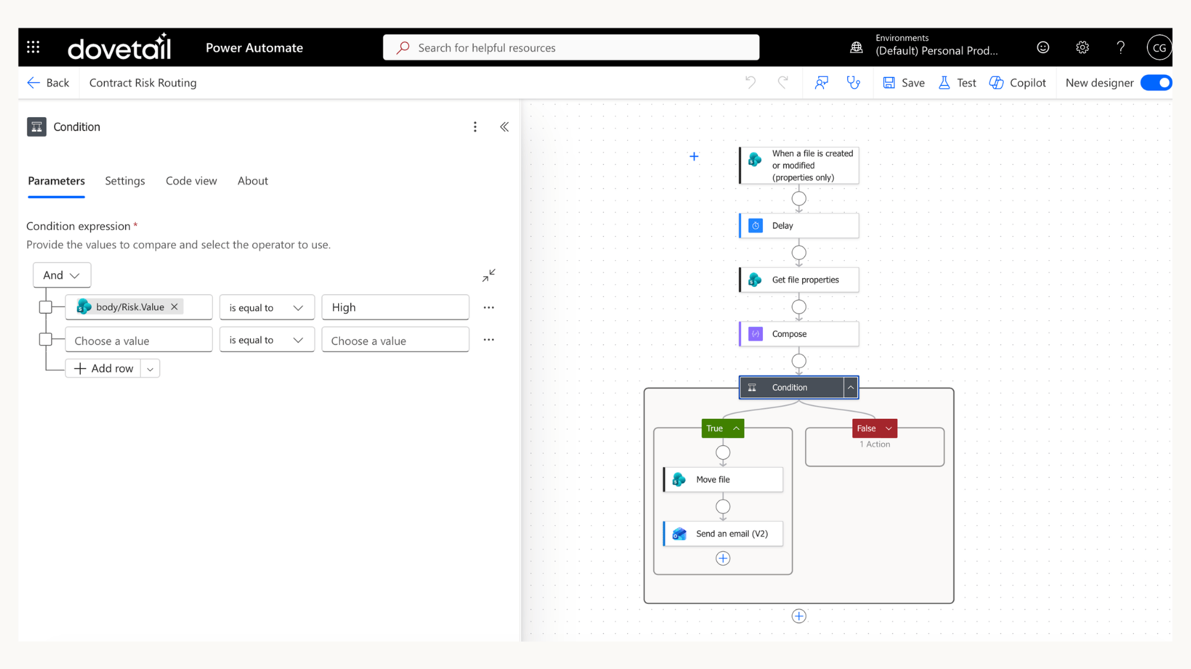Click the Contract Risk Routing flow name
Image resolution: width=1191 pixels, height=669 pixels.
coord(143,82)
